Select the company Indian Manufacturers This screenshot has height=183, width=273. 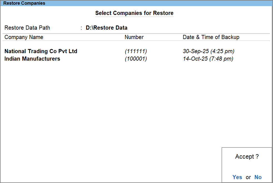point(32,59)
